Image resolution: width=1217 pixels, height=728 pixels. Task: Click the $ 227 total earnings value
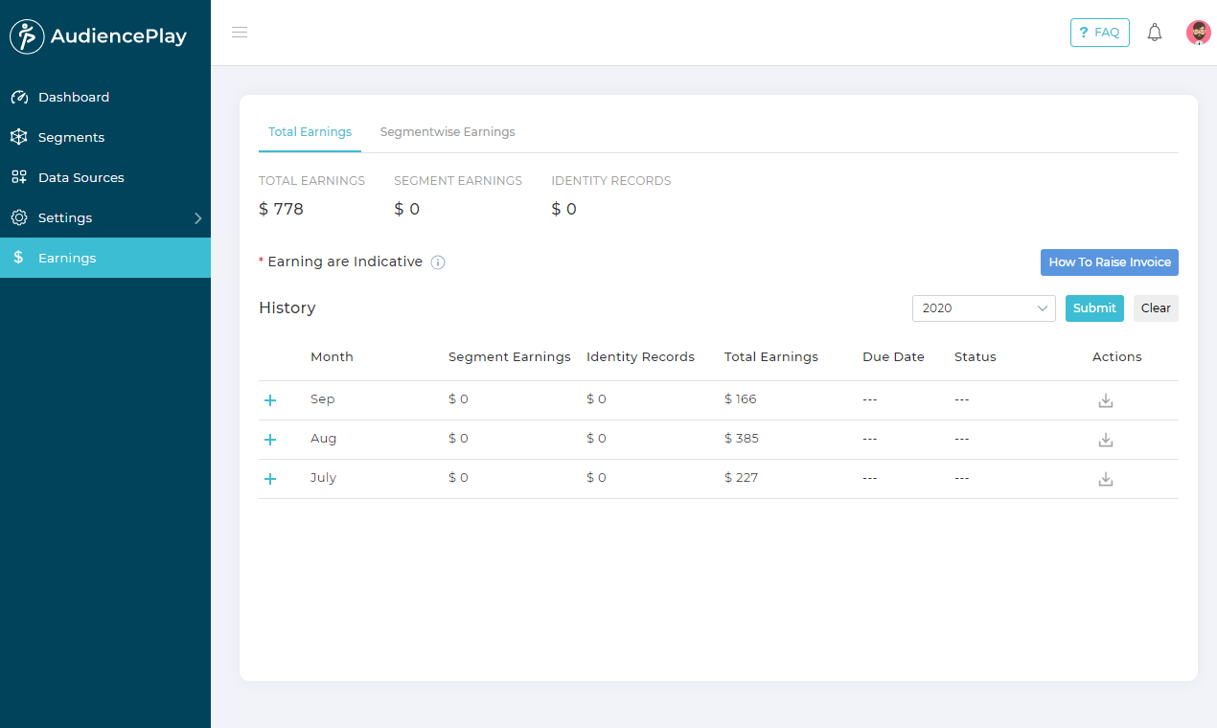[741, 478]
